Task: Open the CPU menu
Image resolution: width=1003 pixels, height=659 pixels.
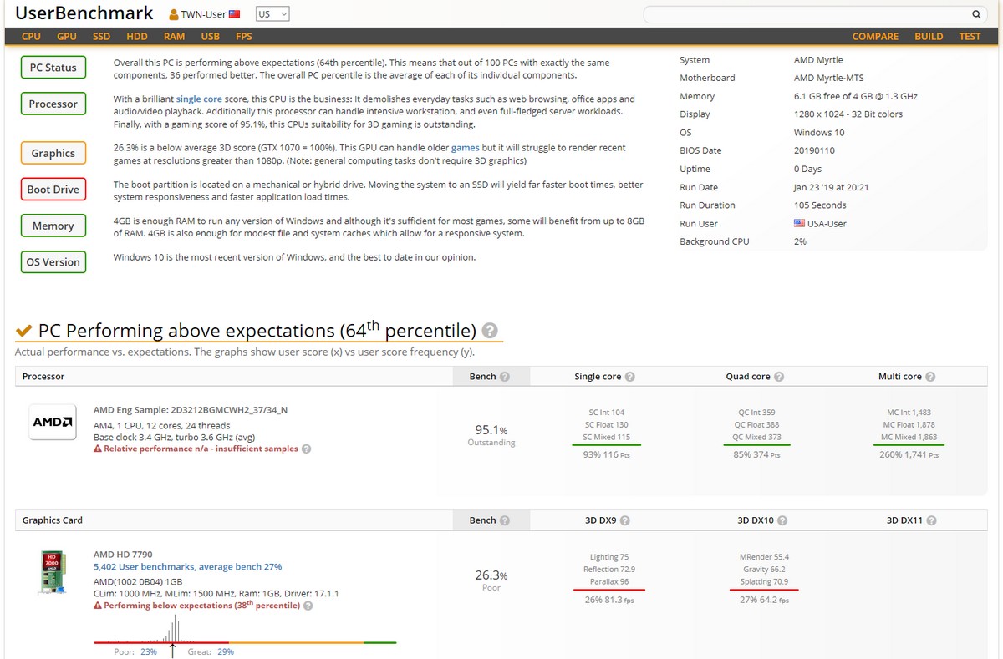Action: [x=31, y=37]
